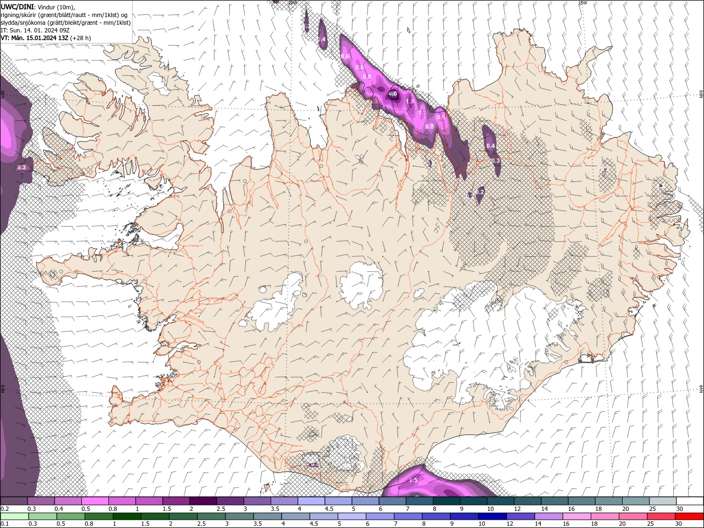Pick the rain-scale swatch between 3.5 and 4
This screenshot has height=528, width=704.
point(267,516)
